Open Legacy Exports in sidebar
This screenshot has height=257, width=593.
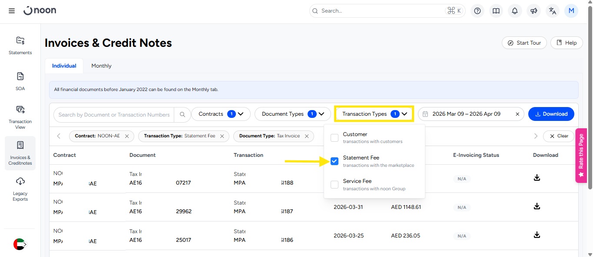pos(20,189)
